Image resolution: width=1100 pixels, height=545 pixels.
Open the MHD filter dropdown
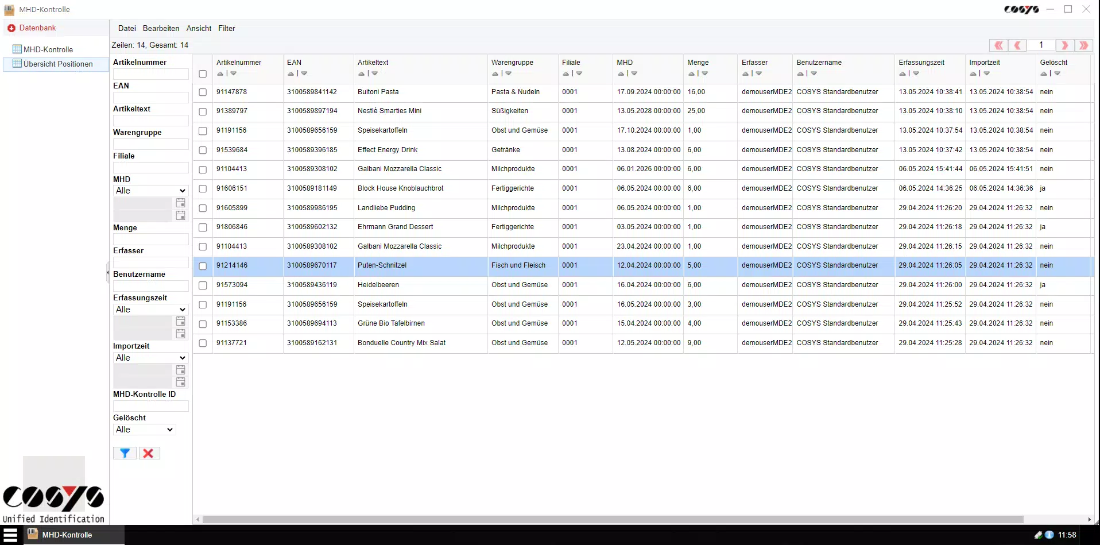point(150,191)
